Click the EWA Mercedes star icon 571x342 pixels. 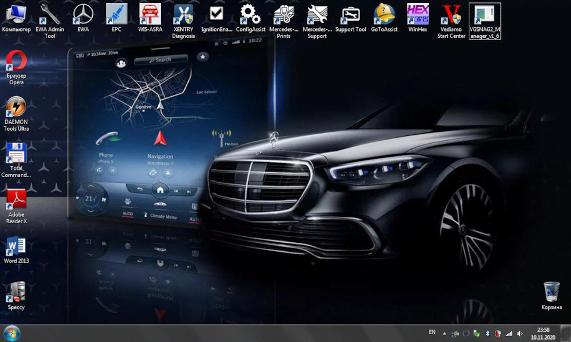83,18
